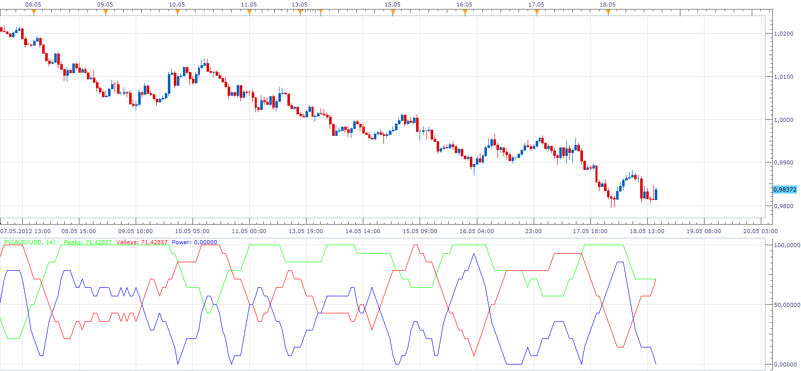
Task: Click the red Valleys value label
Action: [x=142, y=242]
